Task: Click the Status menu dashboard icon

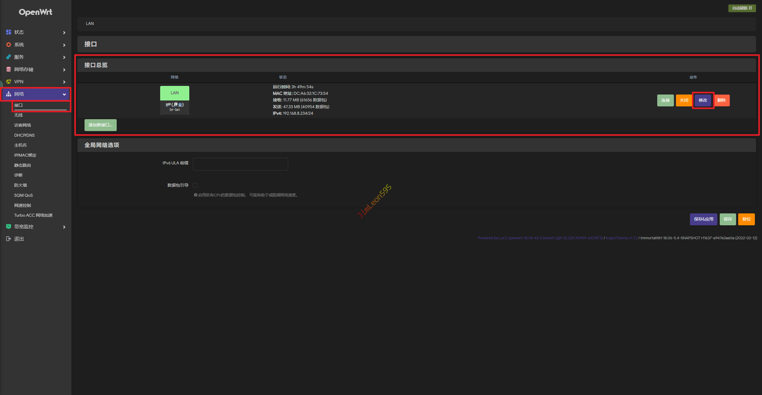Action: pyautogui.click(x=9, y=32)
